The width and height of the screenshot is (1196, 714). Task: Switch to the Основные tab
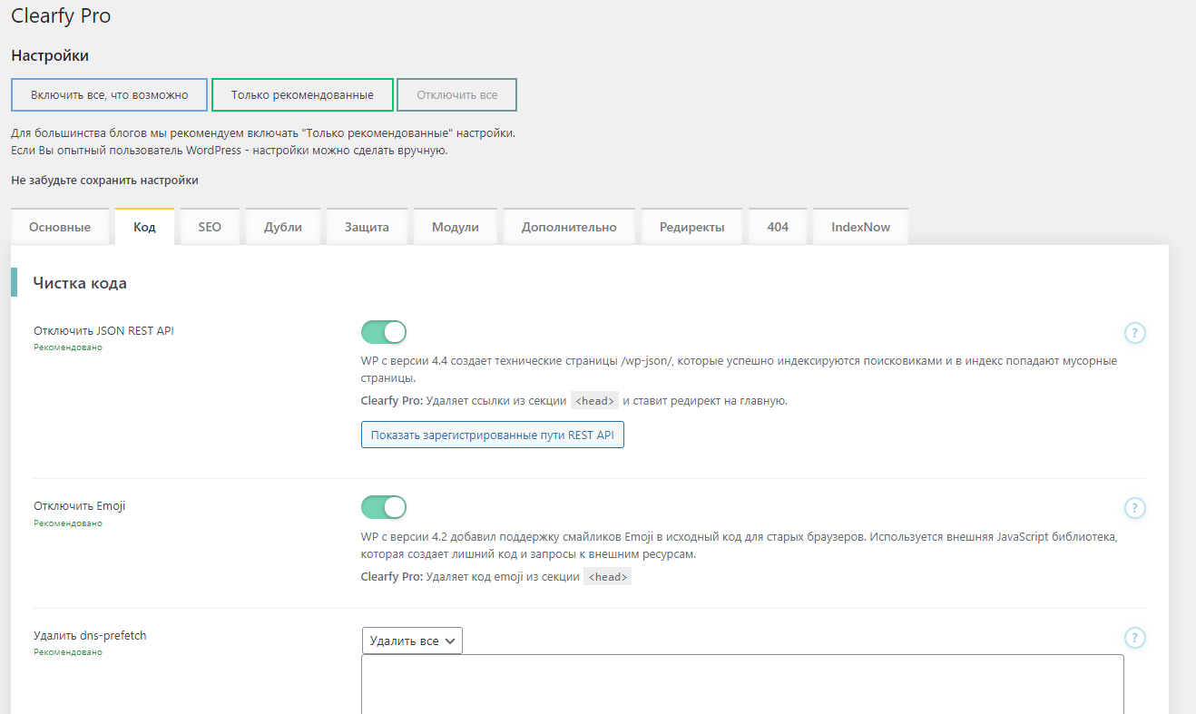click(x=60, y=227)
